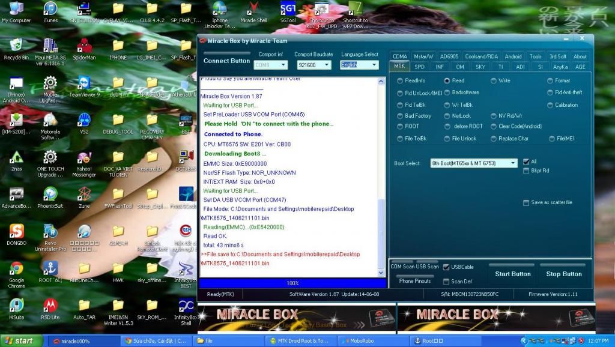Screen dimensions: 615x347
Task: Click the log scrollbar down arrow
Action: click(381, 273)
